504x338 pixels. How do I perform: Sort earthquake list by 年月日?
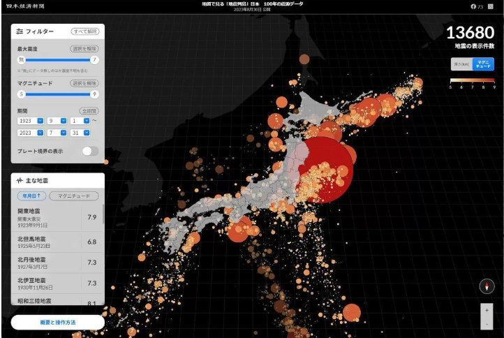coord(32,196)
